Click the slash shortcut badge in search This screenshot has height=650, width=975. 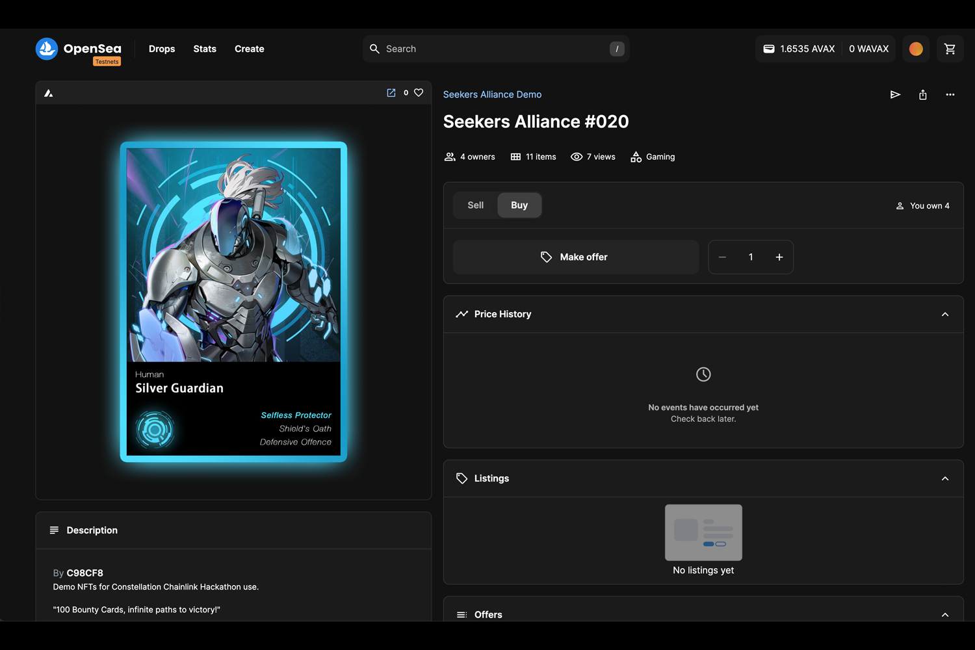point(617,49)
